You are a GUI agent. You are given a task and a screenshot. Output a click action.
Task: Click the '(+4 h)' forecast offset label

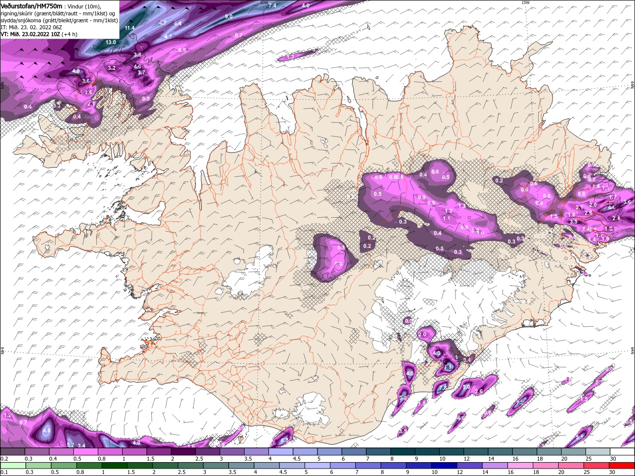69,35
